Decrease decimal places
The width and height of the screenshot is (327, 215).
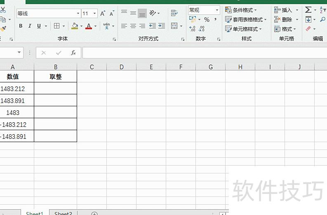(x=202, y=28)
